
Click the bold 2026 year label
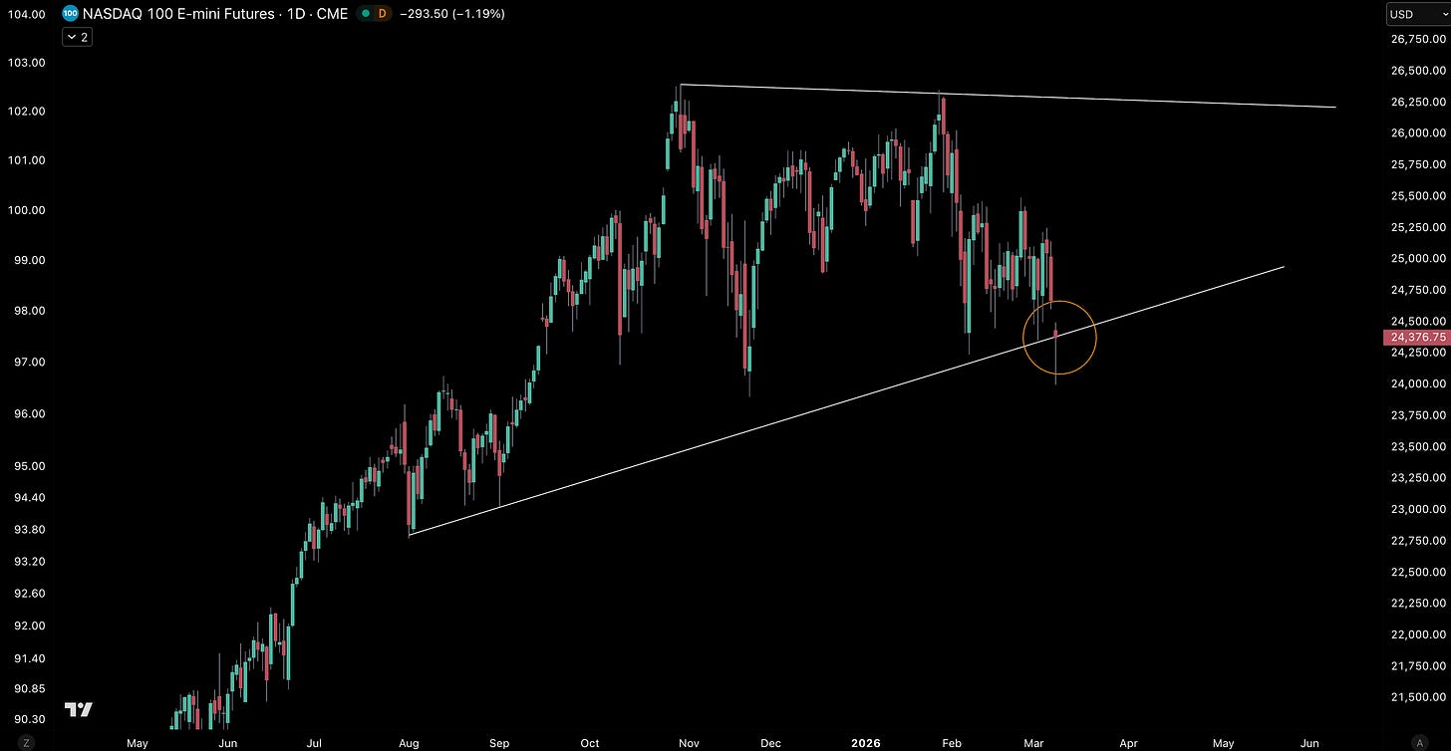[866, 743]
